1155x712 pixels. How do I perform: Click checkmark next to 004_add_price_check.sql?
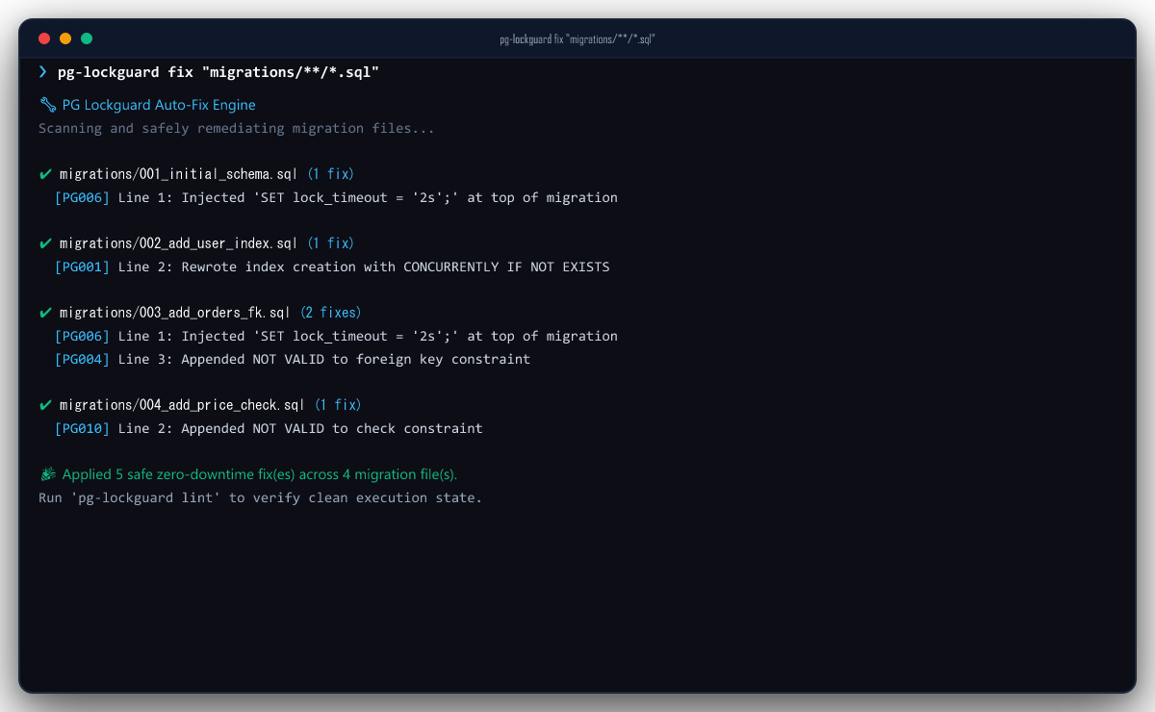point(45,405)
